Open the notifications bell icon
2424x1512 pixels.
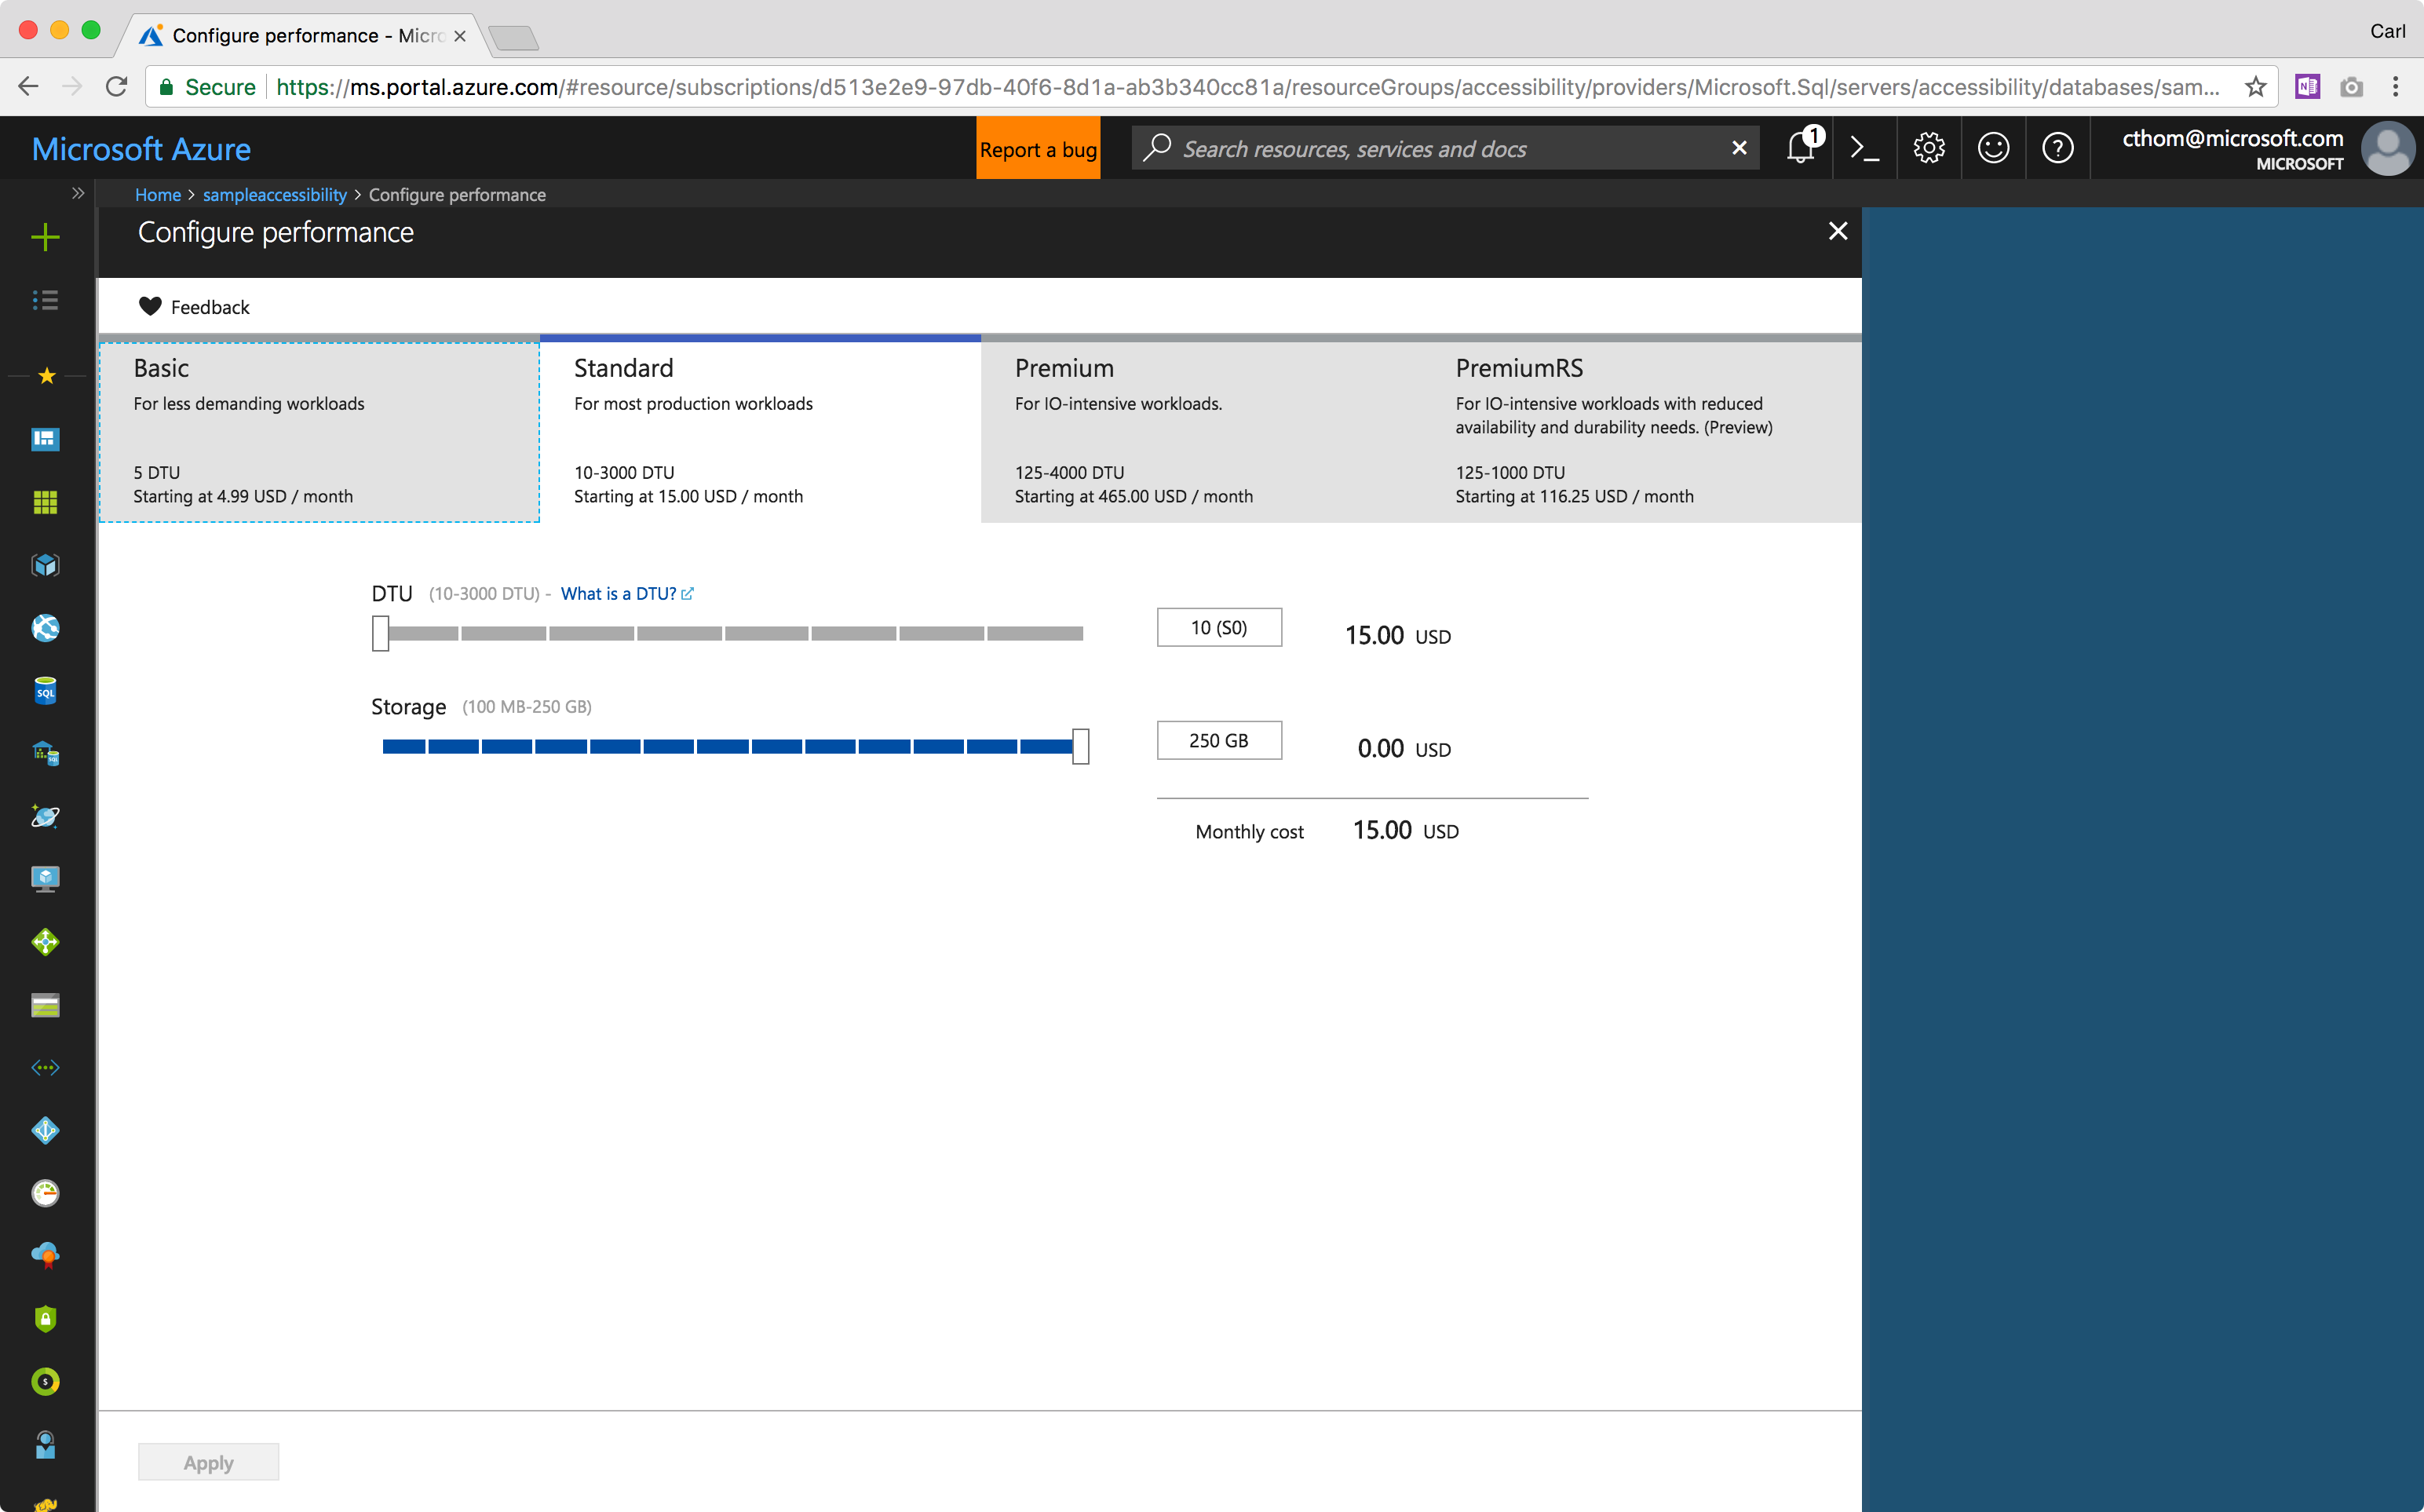1800,148
